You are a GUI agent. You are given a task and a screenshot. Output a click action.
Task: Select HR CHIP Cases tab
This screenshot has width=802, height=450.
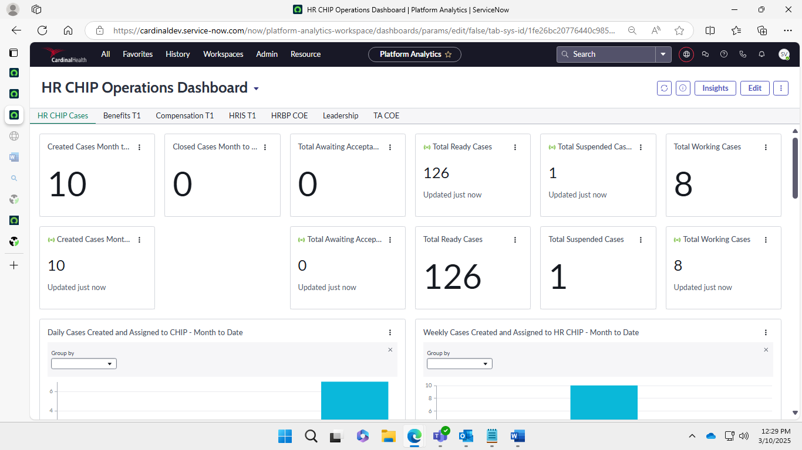coord(63,115)
